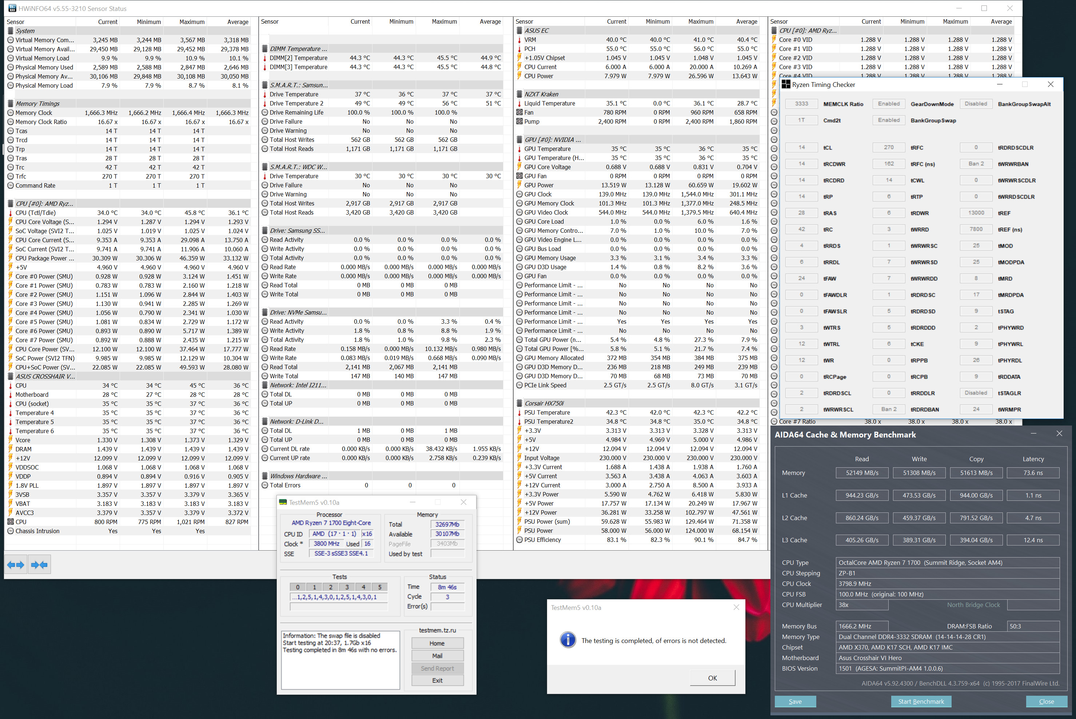The width and height of the screenshot is (1076, 719).
Task: Click the NZXT Kraken Fan sensor icon
Action: pyautogui.click(x=519, y=112)
